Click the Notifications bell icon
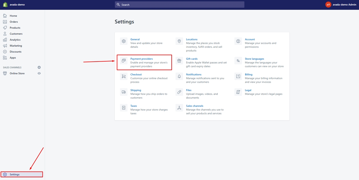 [179, 76]
